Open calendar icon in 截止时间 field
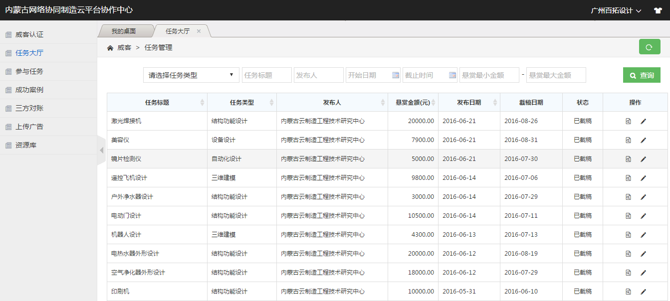This screenshot has height=301, width=670. coord(452,75)
